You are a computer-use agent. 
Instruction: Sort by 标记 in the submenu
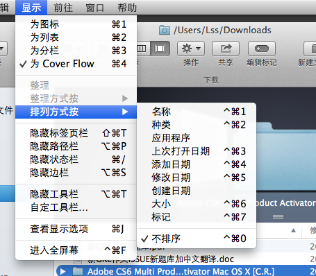[197, 217]
